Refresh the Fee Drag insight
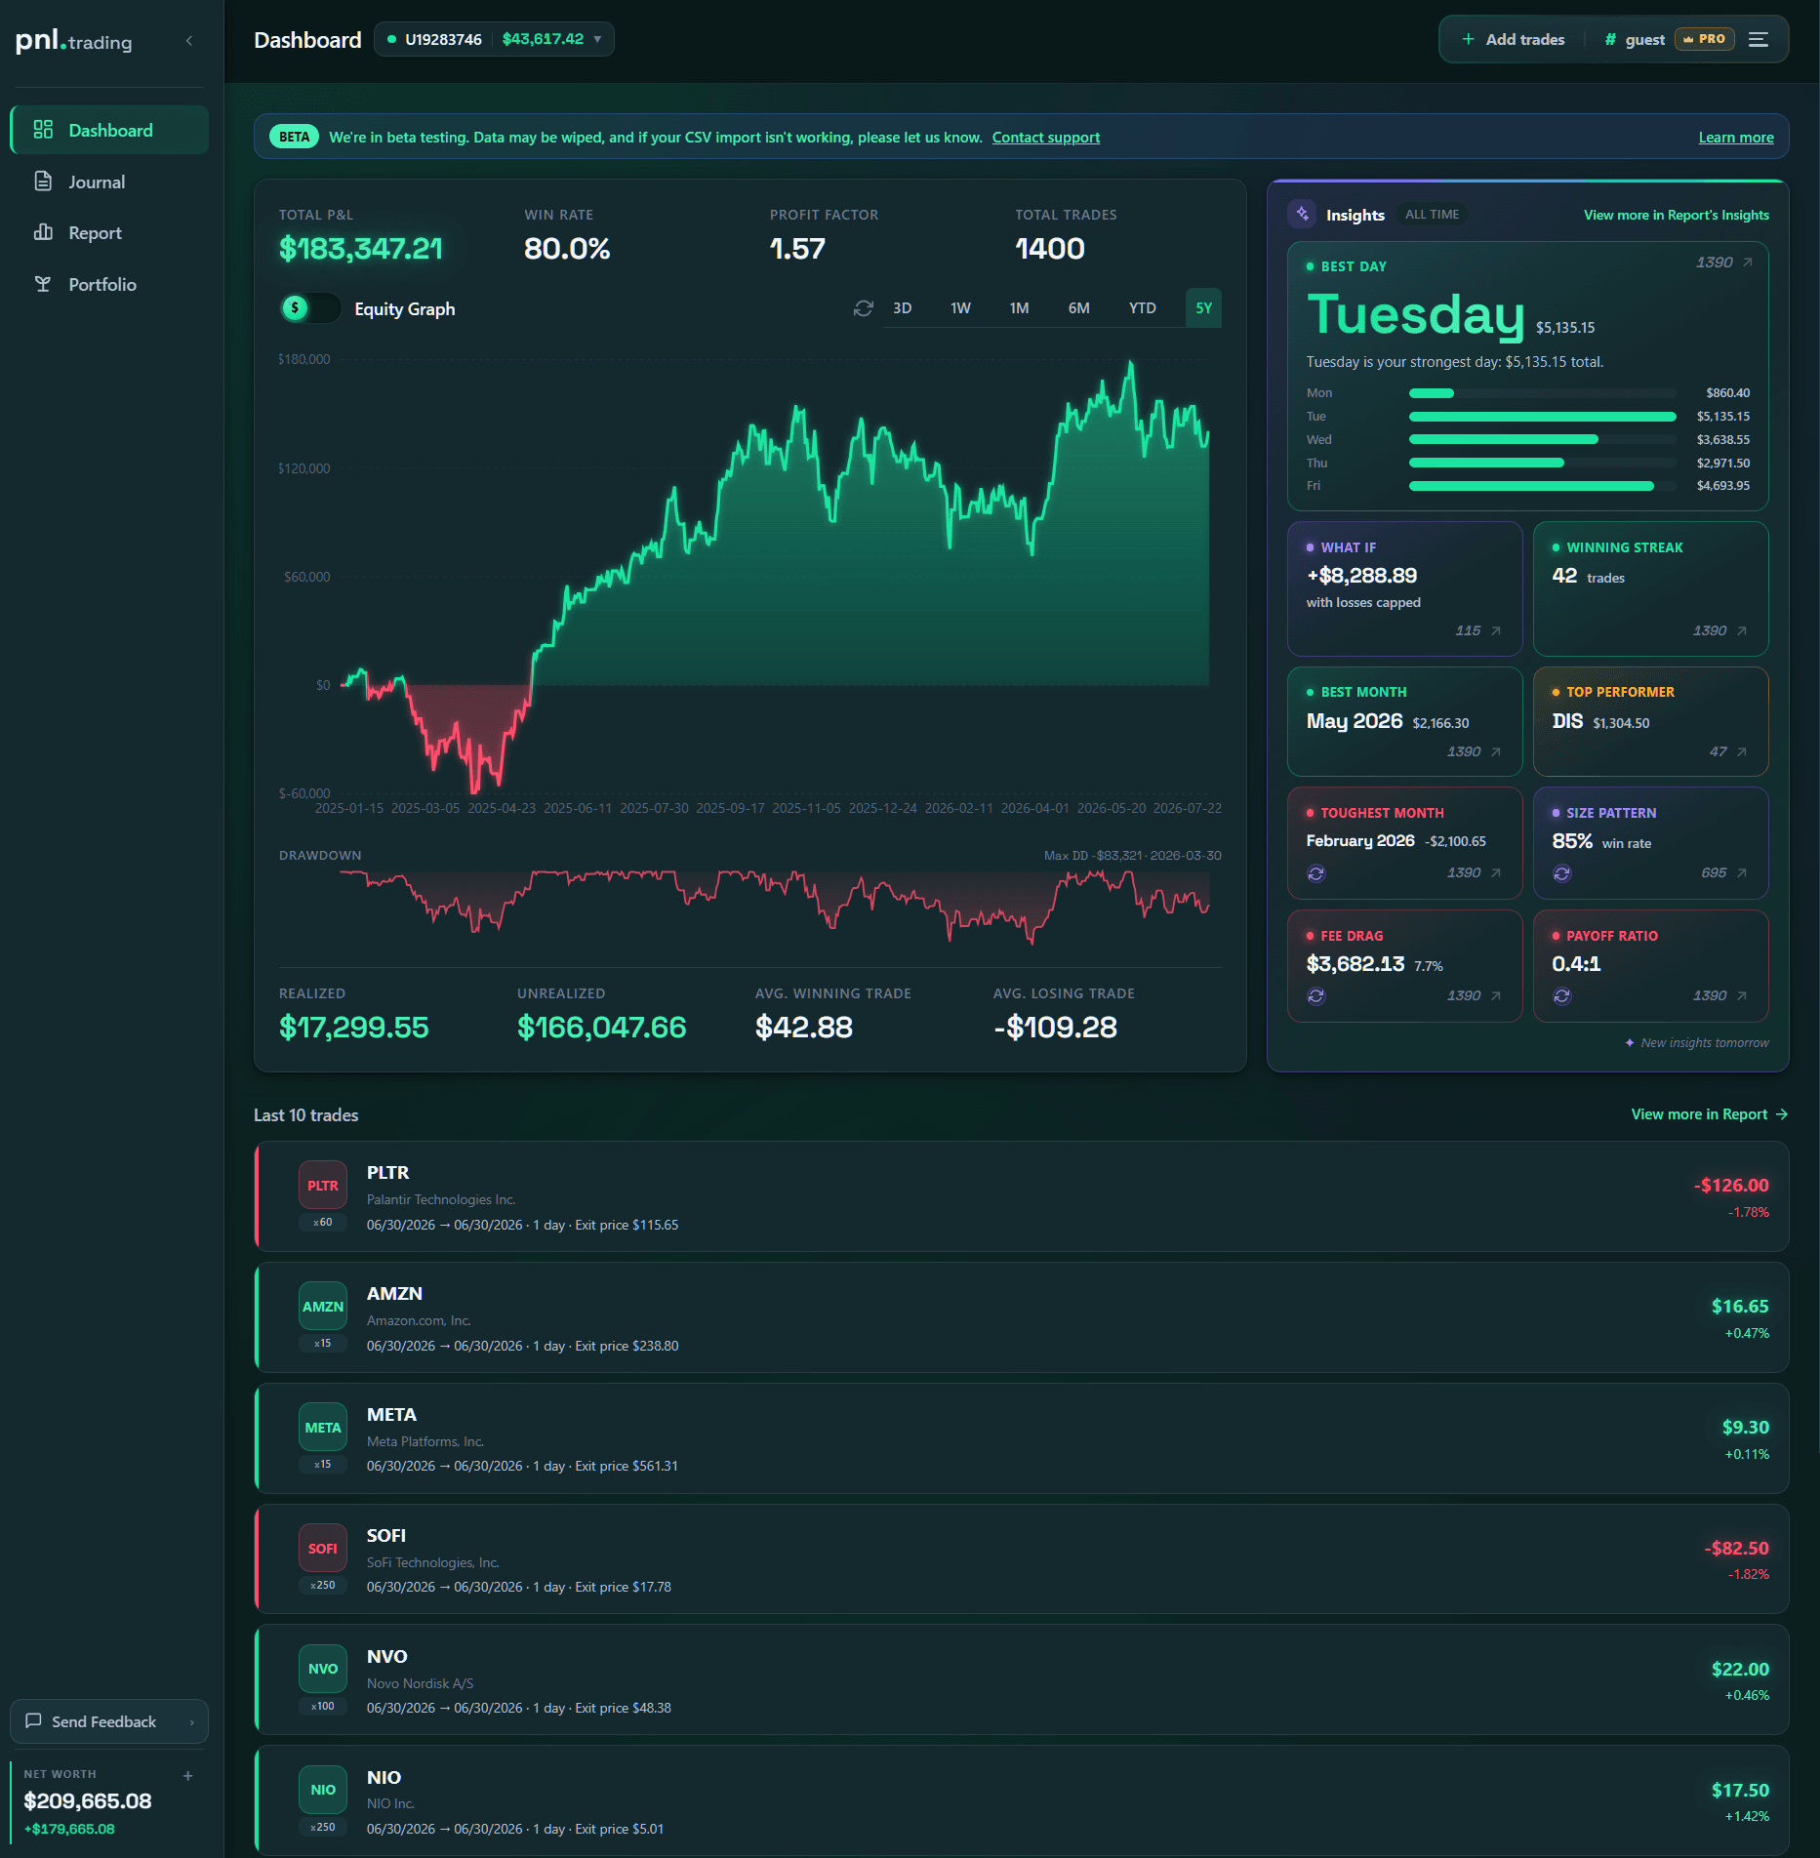The height and width of the screenshot is (1858, 1820). [x=1315, y=996]
